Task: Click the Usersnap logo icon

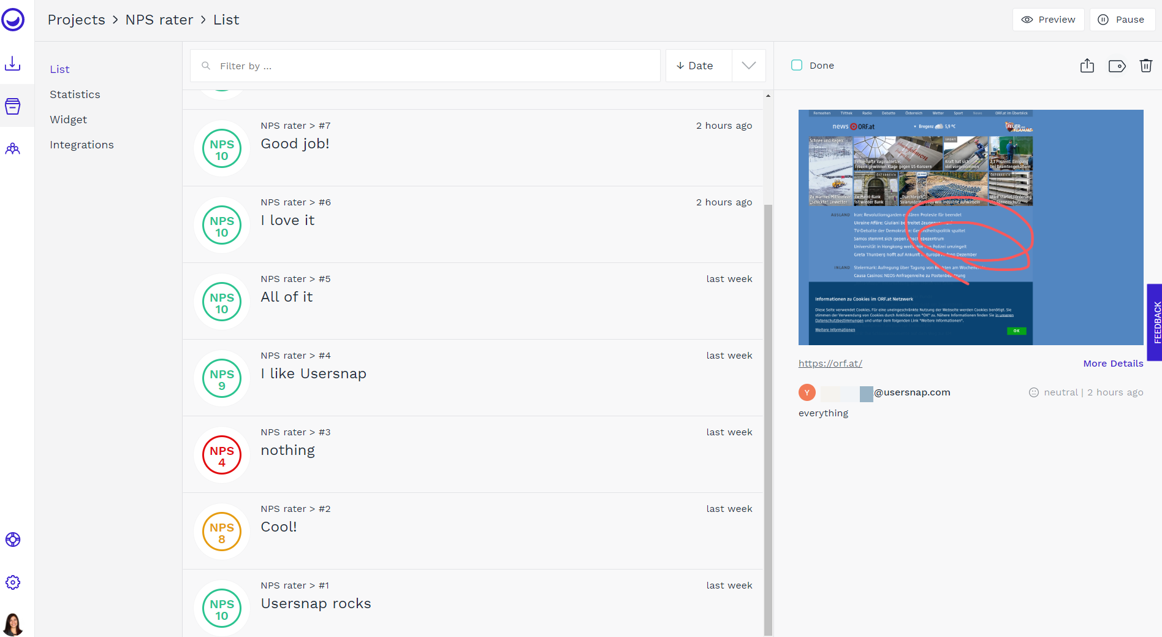Action: coord(13,20)
